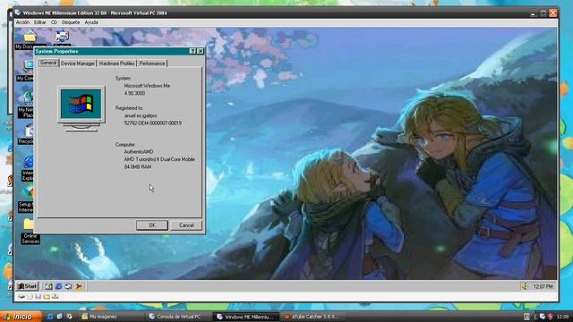Switch to the Device Manager tab

point(78,64)
